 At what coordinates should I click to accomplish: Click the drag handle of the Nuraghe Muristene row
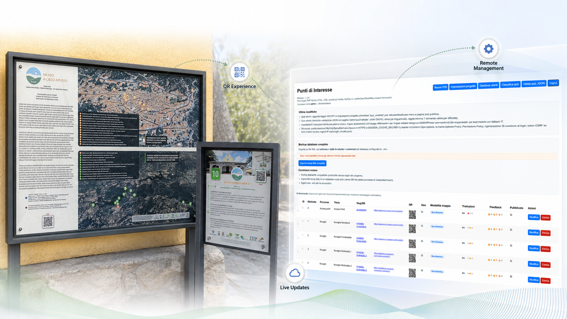tap(298, 224)
